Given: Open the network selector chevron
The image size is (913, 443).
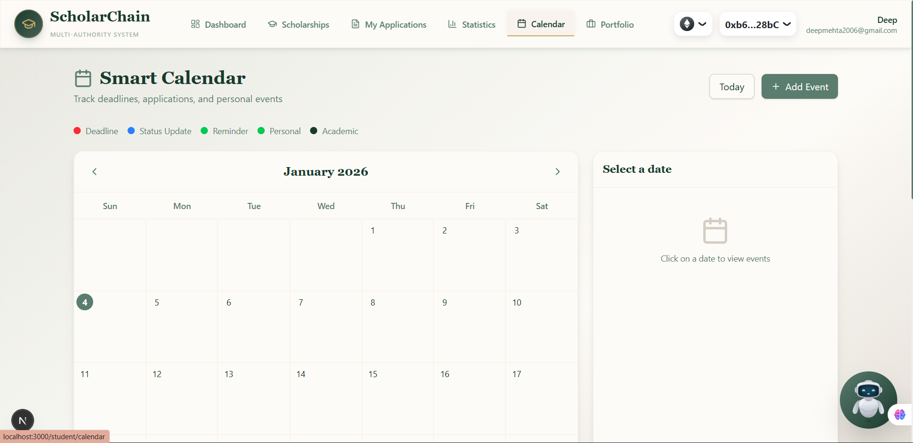Looking at the screenshot, I should [702, 23].
